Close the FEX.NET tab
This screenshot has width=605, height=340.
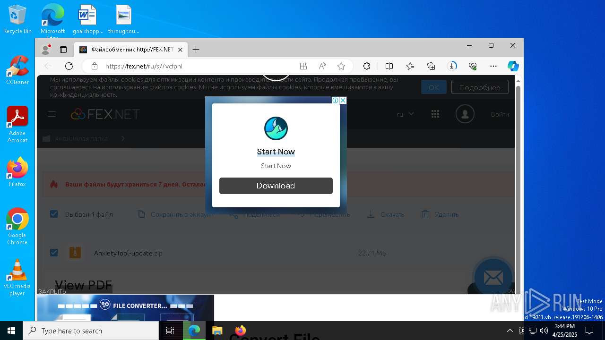click(180, 50)
